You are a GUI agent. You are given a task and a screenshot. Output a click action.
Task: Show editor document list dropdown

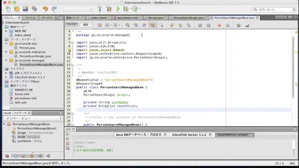point(290,17)
